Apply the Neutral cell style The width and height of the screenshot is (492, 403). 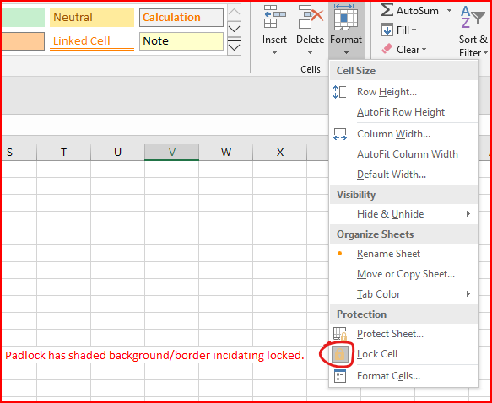coord(92,17)
